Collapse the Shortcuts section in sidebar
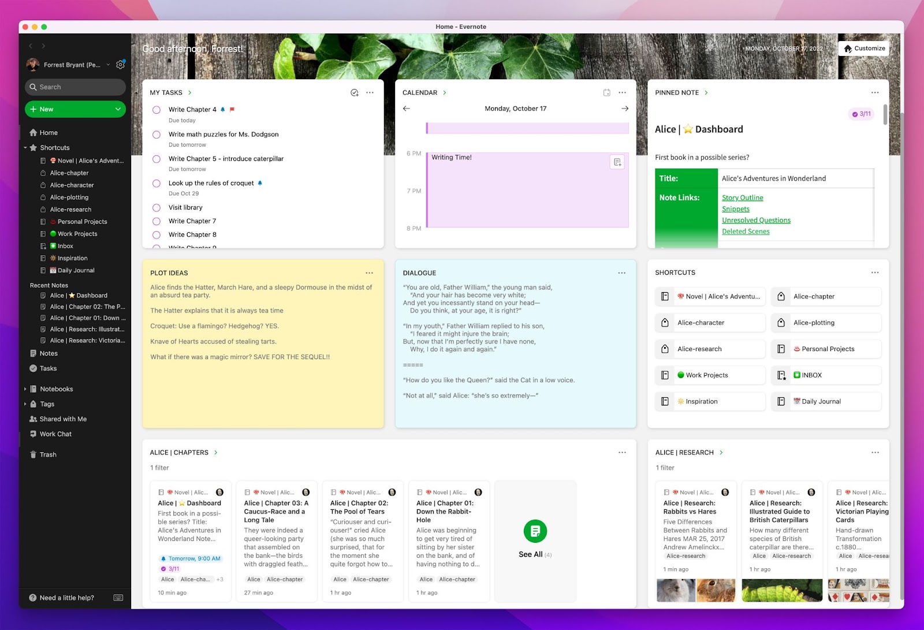 (25, 148)
